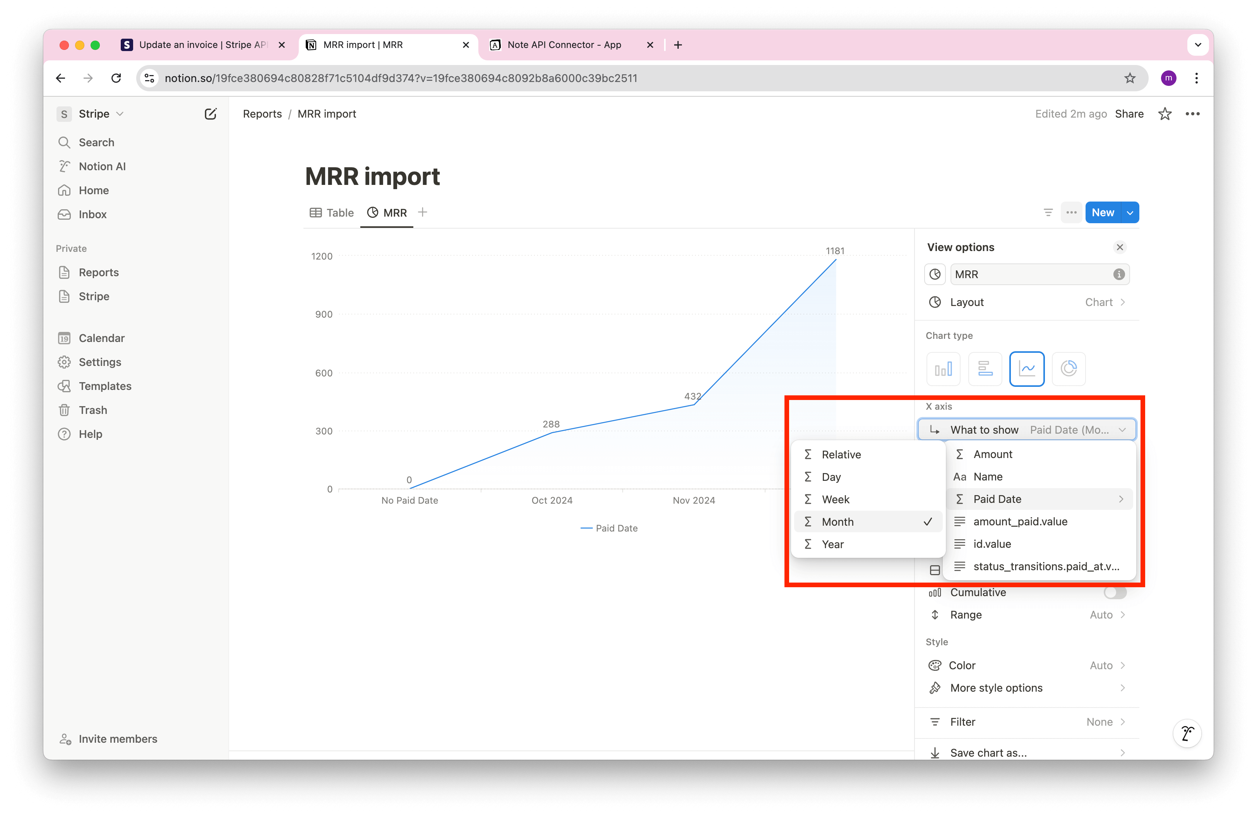Select Paid Date property submenu
The image size is (1257, 817).
click(x=1040, y=499)
